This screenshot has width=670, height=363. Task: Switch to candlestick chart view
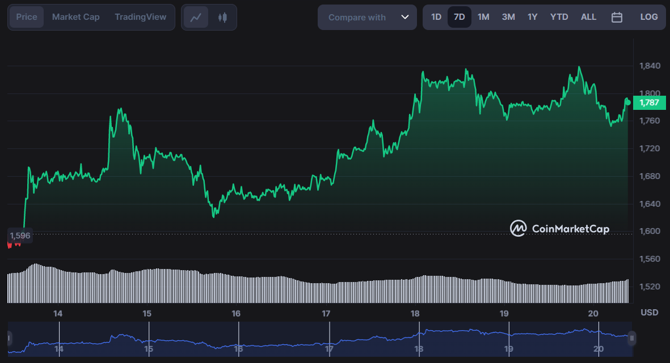tap(222, 17)
